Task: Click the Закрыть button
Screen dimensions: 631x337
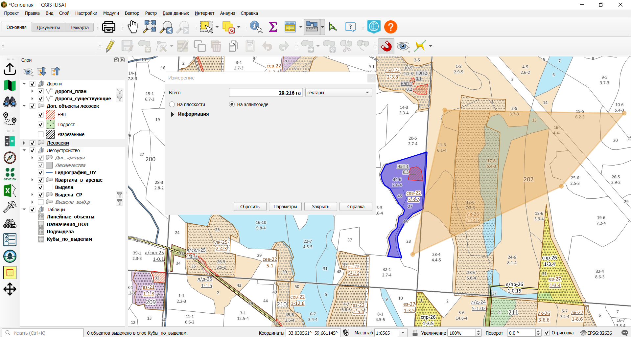Action: point(320,207)
